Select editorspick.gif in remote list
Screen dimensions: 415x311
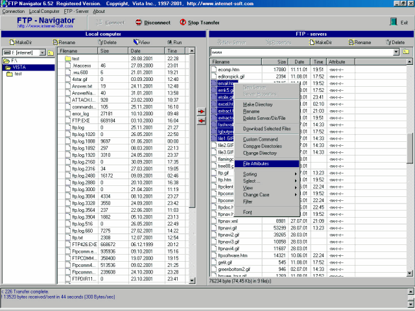231,76
